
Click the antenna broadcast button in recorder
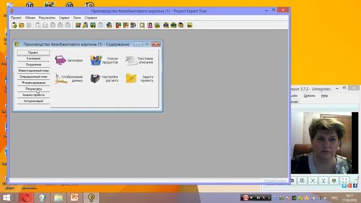tap(323, 180)
